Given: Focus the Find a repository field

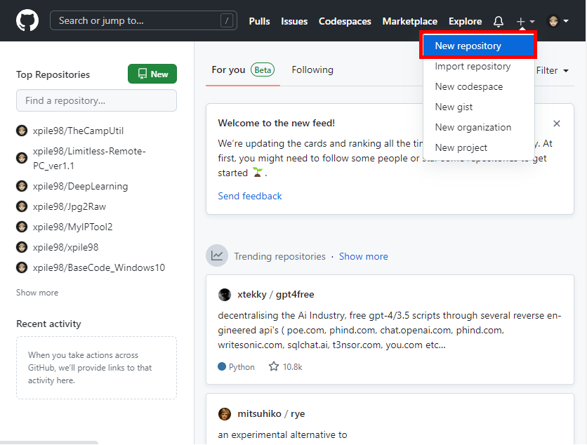Looking at the screenshot, I should click(x=97, y=100).
